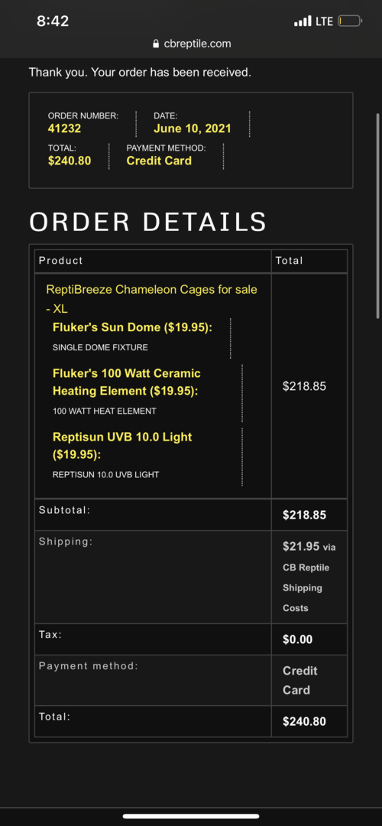Tap Fluker's 100 Watt Ceramic Heating Element
This screenshot has width=382, height=826.
pyautogui.click(x=127, y=382)
